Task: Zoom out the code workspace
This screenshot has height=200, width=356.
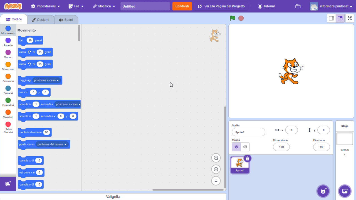Action: tap(216, 169)
